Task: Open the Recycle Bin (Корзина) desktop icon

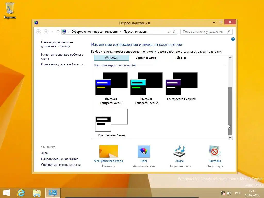Action: click(x=10, y=10)
